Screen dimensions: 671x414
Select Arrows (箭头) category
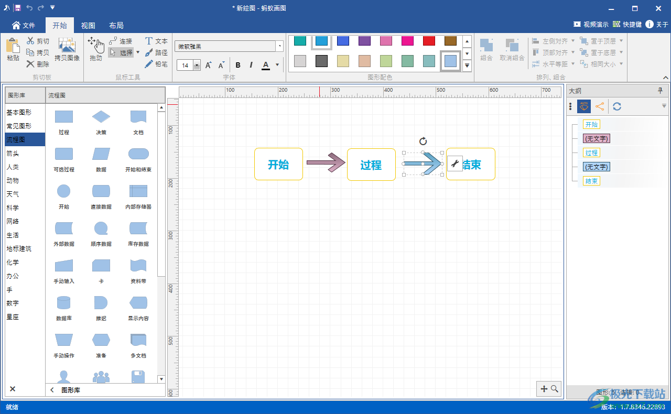click(x=25, y=153)
